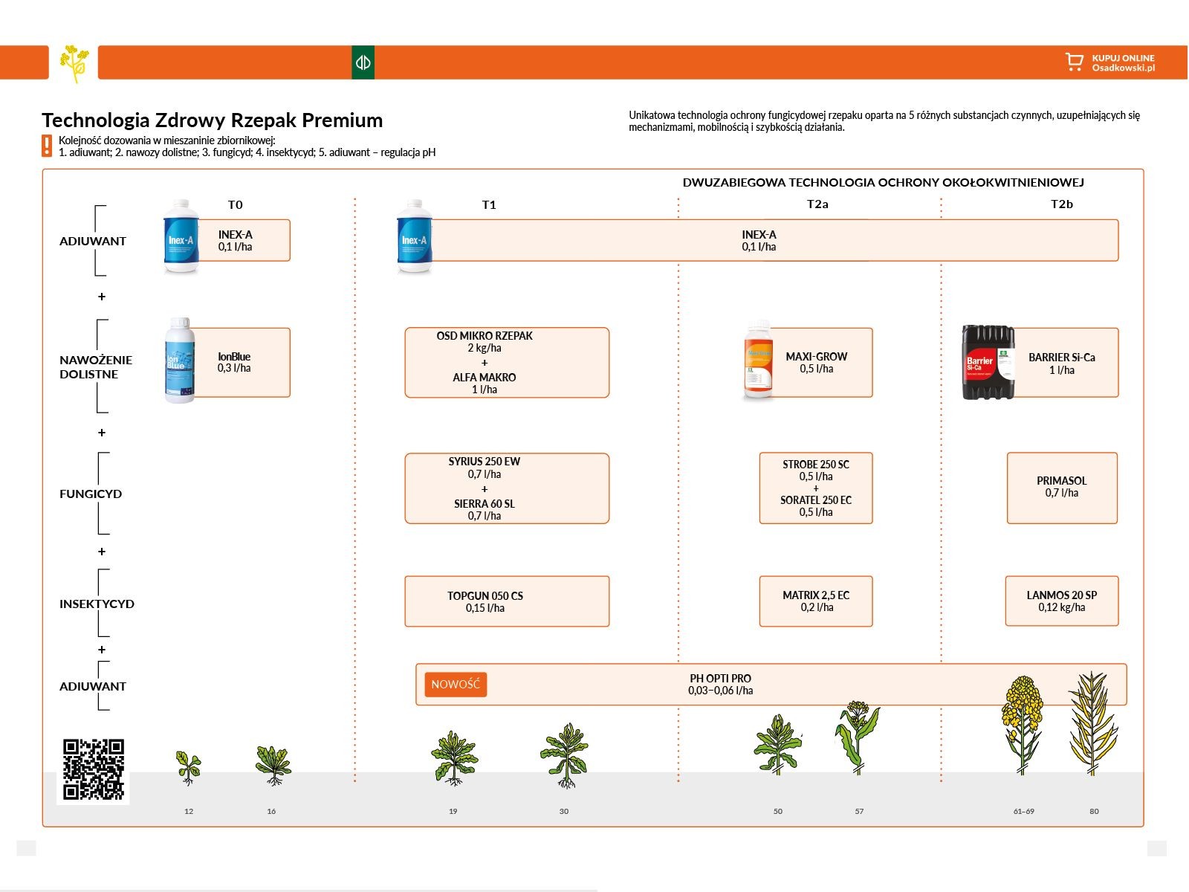Viewport: 1189px width, 892px height.
Task: Click the DWUZABIEGOWA TECHNOLOGIA heading
Action: point(883,182)
